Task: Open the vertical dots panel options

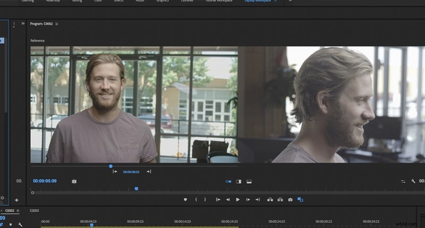Action: point(14,25)
